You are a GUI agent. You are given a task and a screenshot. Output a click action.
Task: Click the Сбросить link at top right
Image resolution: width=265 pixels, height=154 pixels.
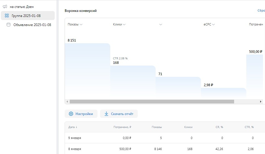pos(261,10)
